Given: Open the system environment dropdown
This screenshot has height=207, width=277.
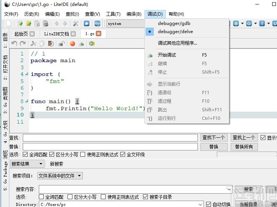Looking at the screenshot, I should 125,23.
